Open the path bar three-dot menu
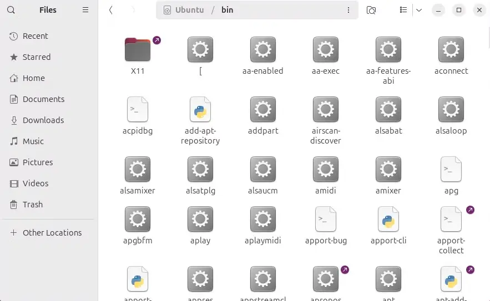 (x=348, y=10)
